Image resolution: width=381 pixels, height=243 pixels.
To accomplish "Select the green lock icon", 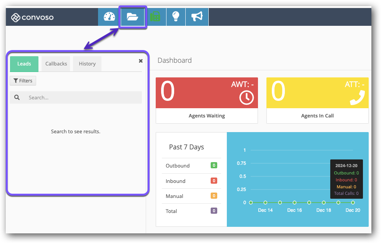I will coord(156,17).
